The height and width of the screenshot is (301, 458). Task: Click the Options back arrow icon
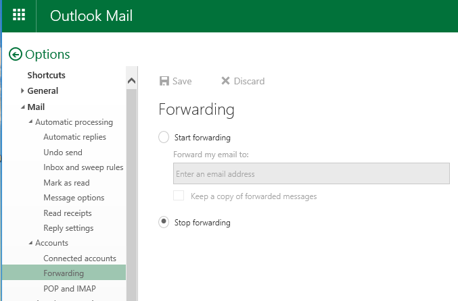tap(15, 54)
